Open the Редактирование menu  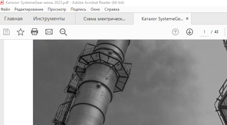29,9
